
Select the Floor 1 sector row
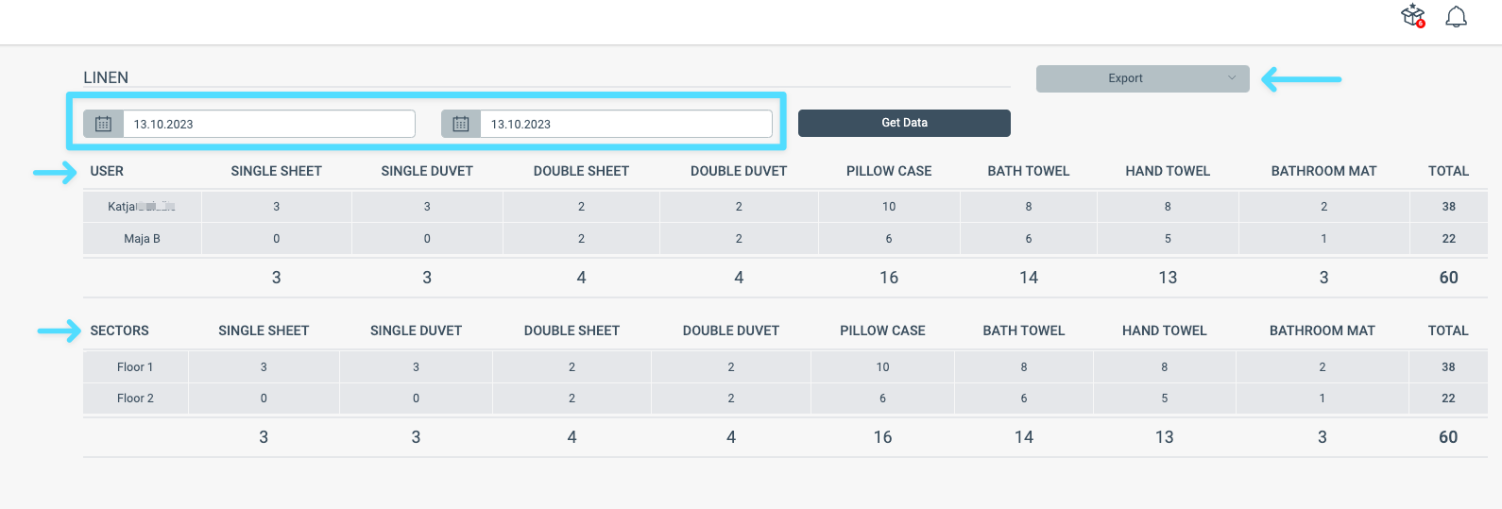pos(785,367)
